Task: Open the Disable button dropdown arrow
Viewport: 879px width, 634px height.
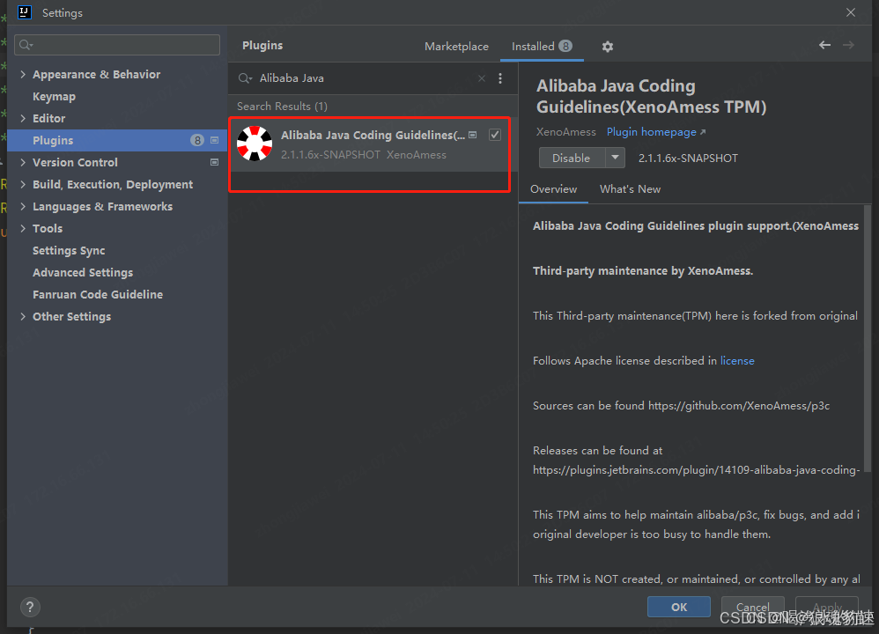Action: click(x=615, y=158)
